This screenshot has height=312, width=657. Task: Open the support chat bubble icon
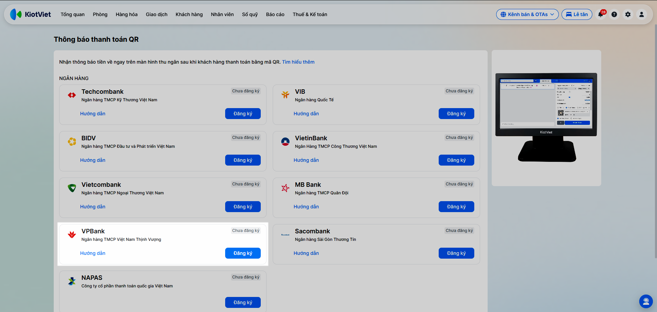(x=646, y=301)
